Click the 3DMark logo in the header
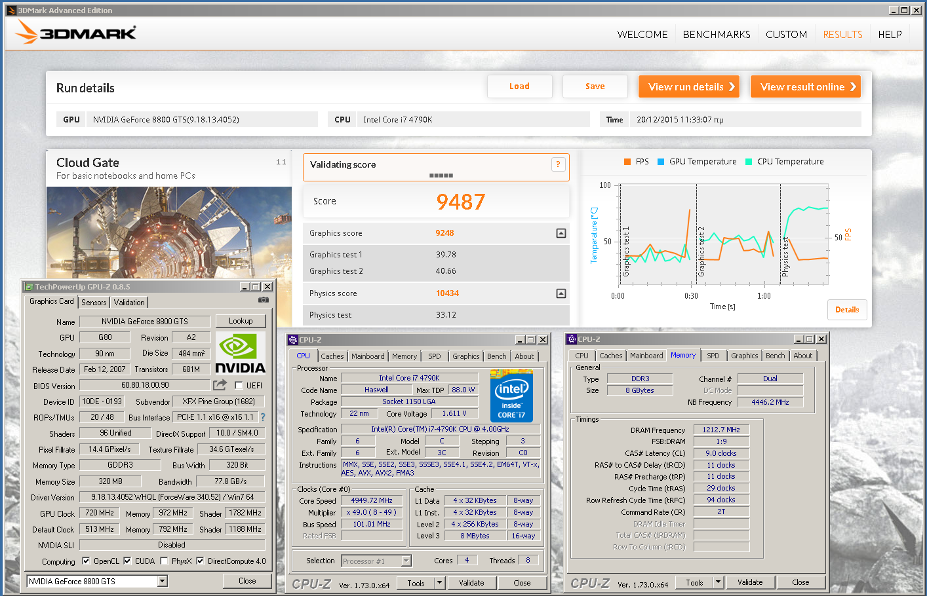This screenshot has width=927, height=596. 76,32
